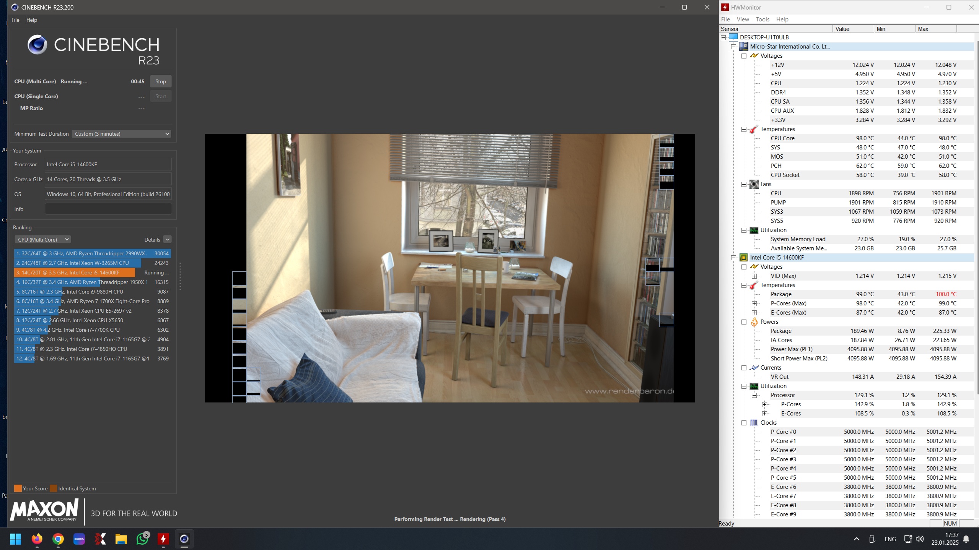The height and width of the screenshot is (550, 979).
Task: Open the notification bell in tray
Action: pos(966,539)
